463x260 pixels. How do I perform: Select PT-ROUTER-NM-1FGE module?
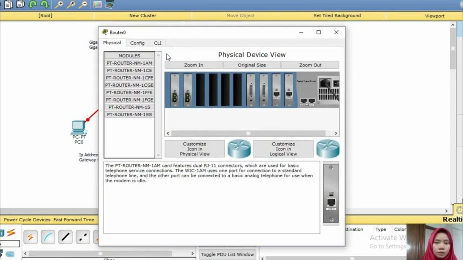(129, 100)
